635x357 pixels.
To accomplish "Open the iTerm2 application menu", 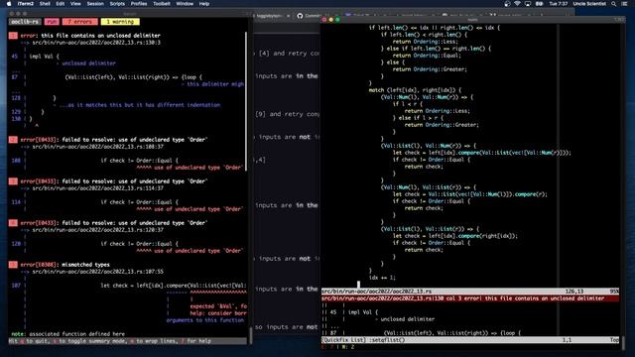I will point(26,4).
